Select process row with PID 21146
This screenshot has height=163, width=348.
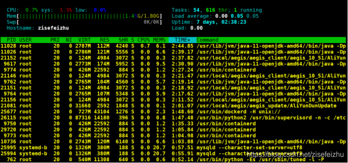tap(173, 76)
